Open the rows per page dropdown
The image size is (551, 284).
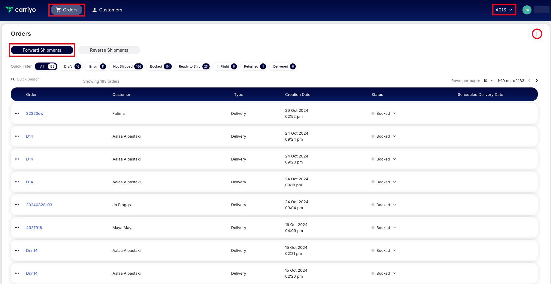tap(488, 81)
